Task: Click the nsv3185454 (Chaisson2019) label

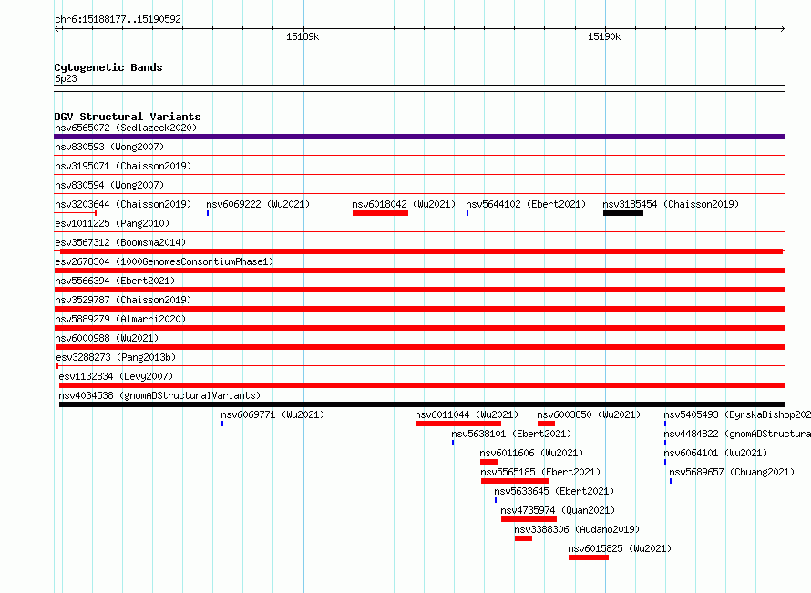Action: click(x=671, y=204)
